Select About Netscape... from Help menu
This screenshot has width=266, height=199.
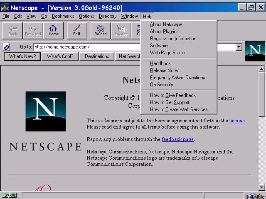click(x=179, y=24)
